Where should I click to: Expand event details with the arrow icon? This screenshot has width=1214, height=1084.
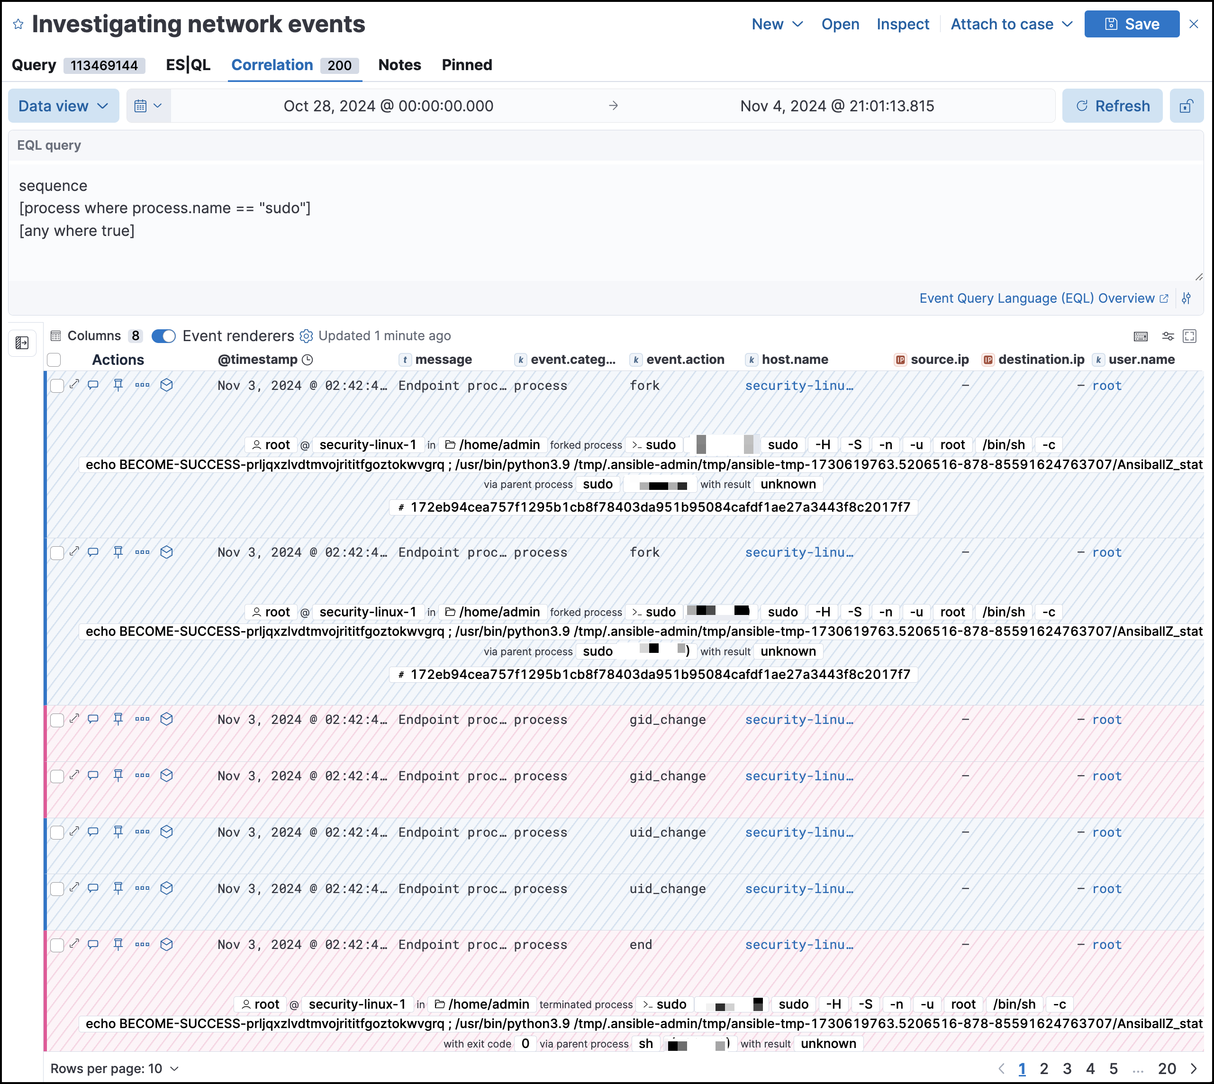click(x=75, y=385)
